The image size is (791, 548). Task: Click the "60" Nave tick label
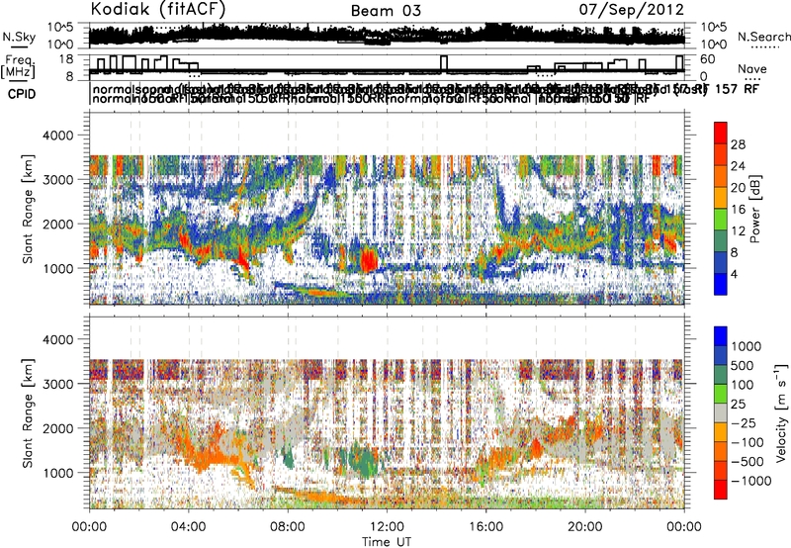pos(708,59)
